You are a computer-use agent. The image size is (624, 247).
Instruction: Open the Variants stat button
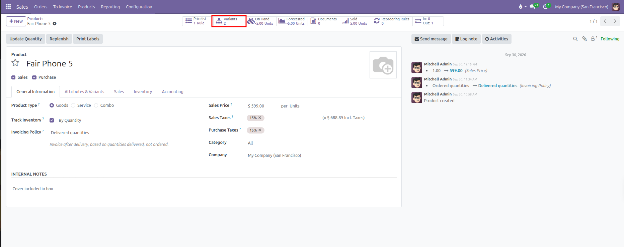pyautogui.click(x=229, y=21)
